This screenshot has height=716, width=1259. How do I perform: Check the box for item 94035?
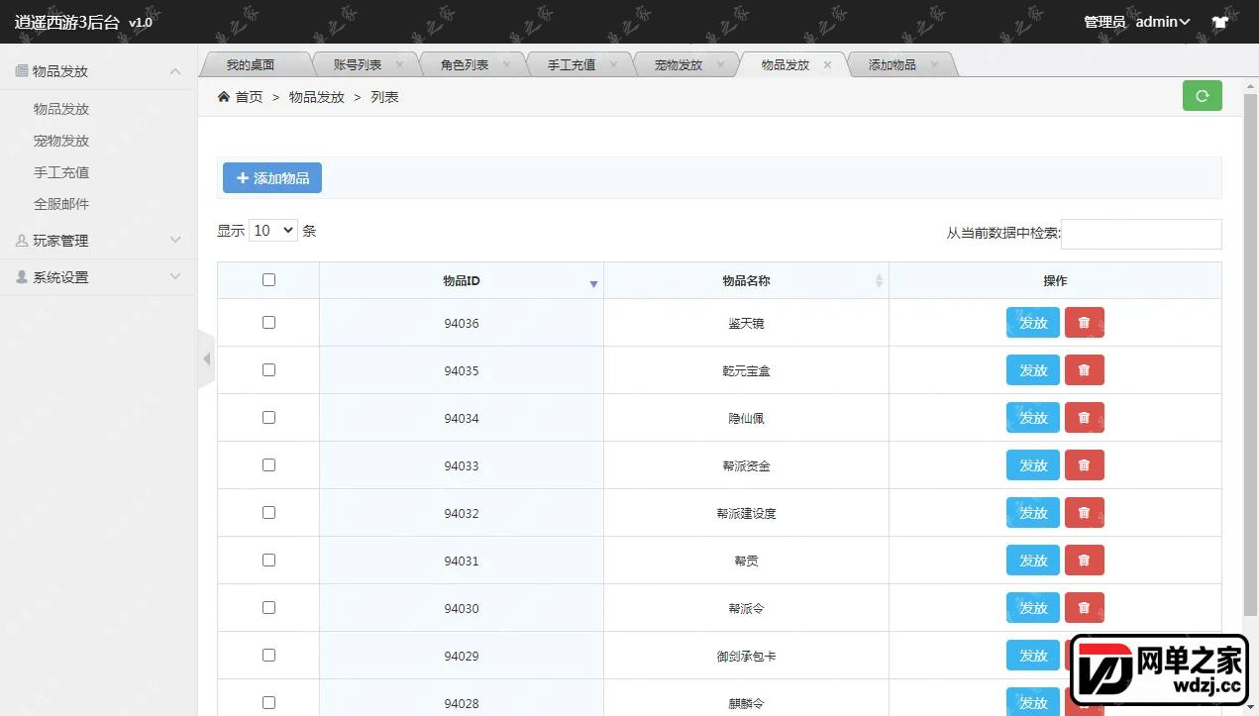coord(268,370)
